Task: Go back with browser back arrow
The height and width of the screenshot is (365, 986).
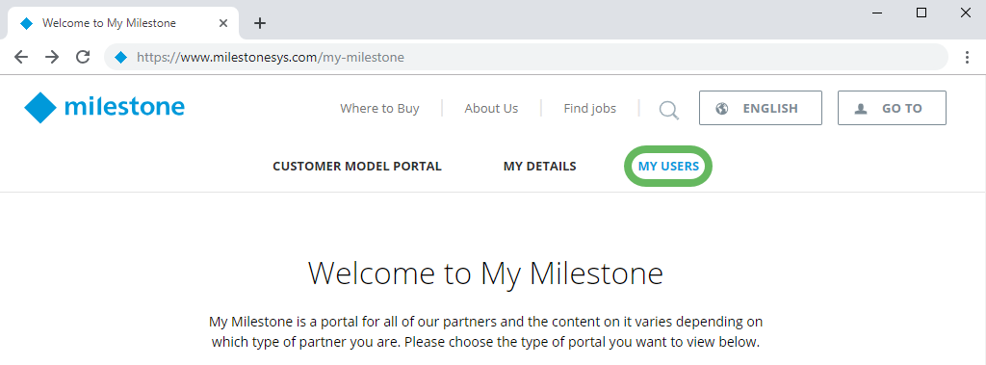Action: (x=21, y=57)
